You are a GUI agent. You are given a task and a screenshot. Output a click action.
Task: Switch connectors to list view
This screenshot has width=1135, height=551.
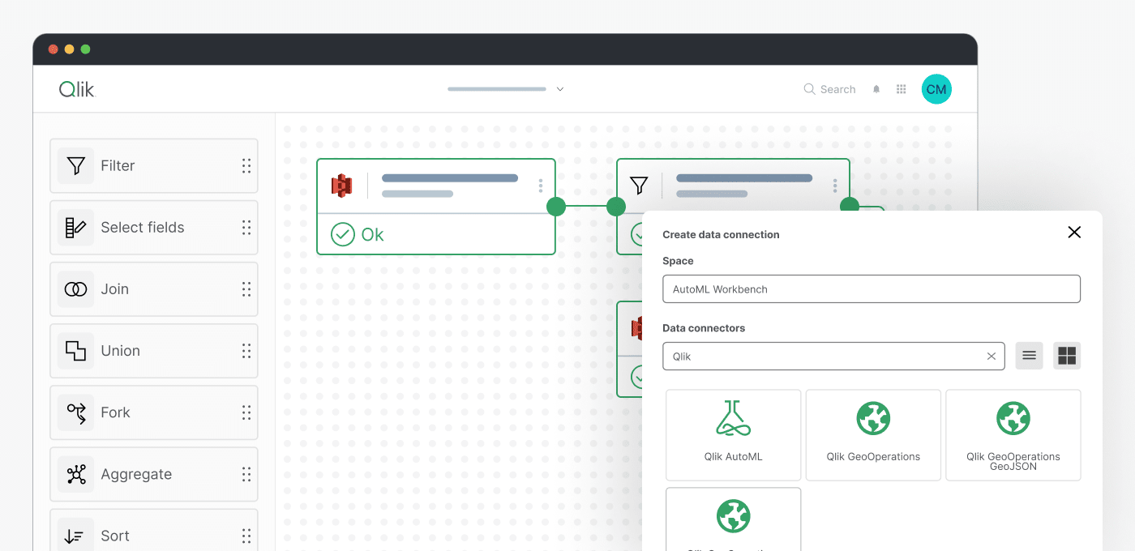[x=1029, y=356]
